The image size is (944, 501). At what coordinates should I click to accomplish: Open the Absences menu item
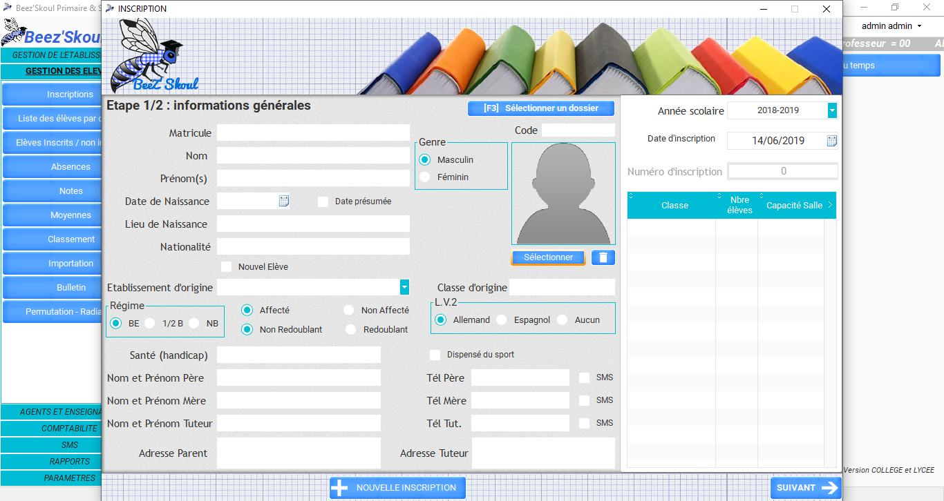[x=52, y=166]
